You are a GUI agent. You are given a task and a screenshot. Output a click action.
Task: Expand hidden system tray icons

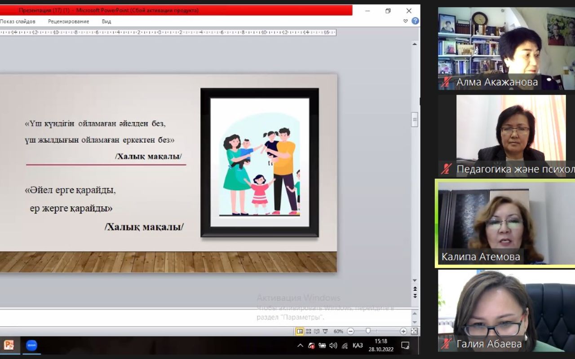(x=300, y=345)
